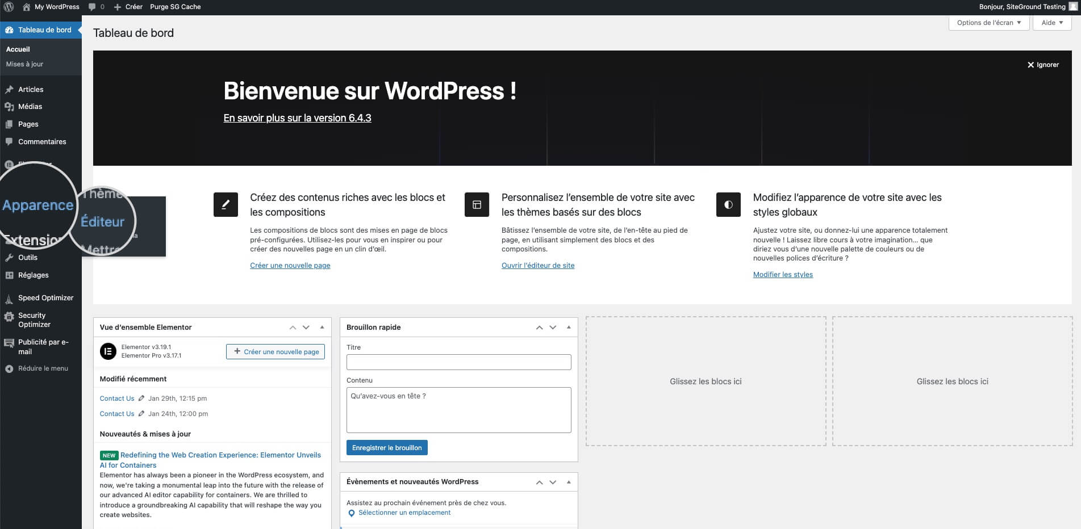Screen dimensions: 1081x529
Task: Dismiss welcome panel with Ignorer
Action: click(1044, 65)
